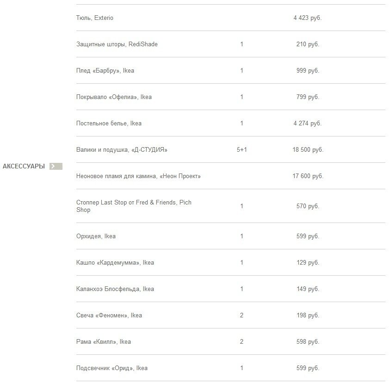The width and height of the screenshot is (389, 384).
Task: Open Неоновое пламя для камина item
Action: [138, 176]
